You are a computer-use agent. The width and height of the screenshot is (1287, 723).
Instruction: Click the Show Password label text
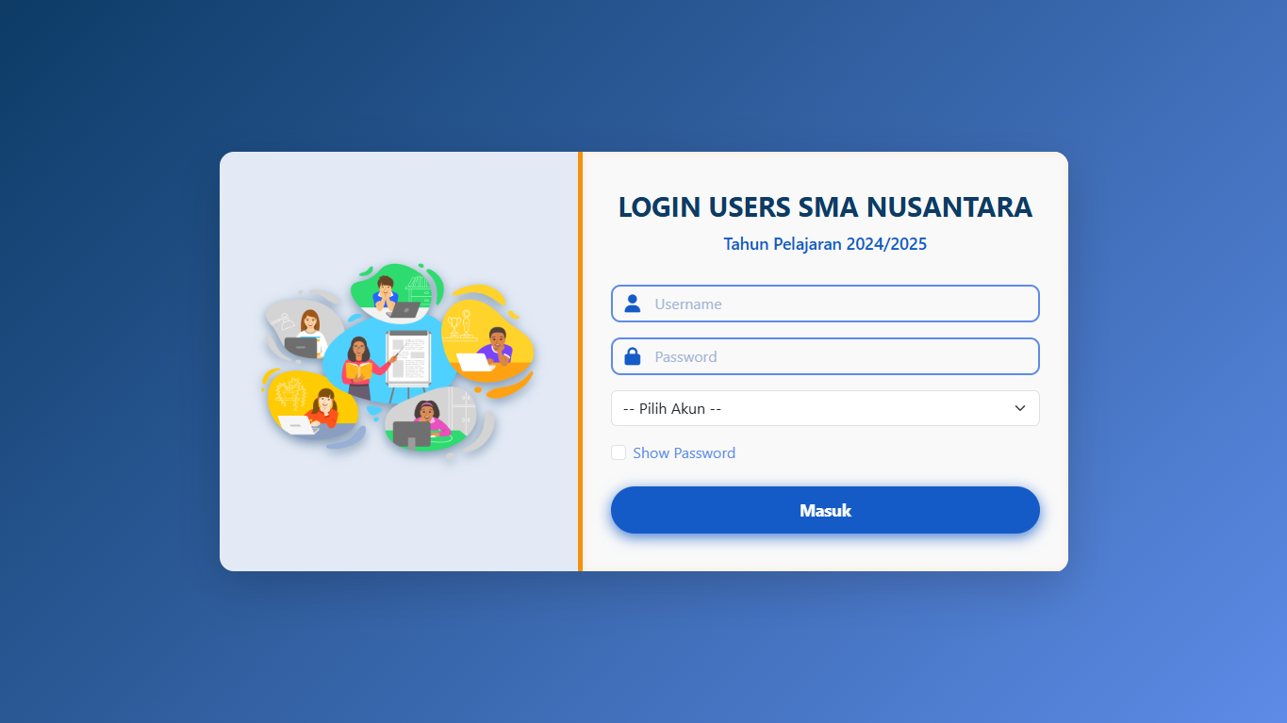coord(684,452)
